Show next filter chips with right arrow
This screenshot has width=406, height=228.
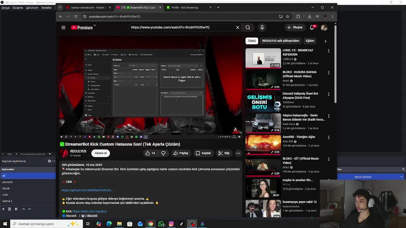pos(325,41)
